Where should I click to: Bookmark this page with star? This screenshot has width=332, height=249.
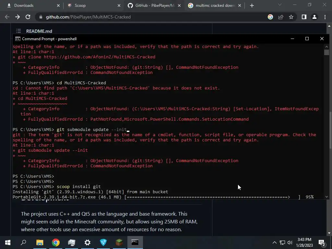point(291,17)
